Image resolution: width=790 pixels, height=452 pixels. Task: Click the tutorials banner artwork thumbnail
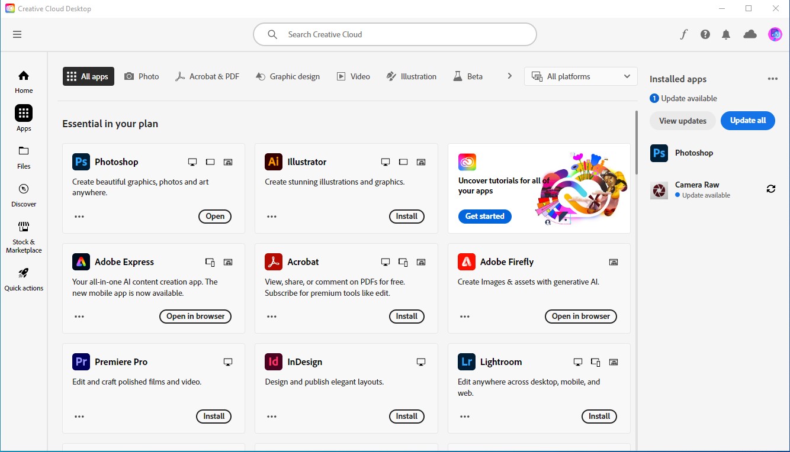(x=580, y=189)
